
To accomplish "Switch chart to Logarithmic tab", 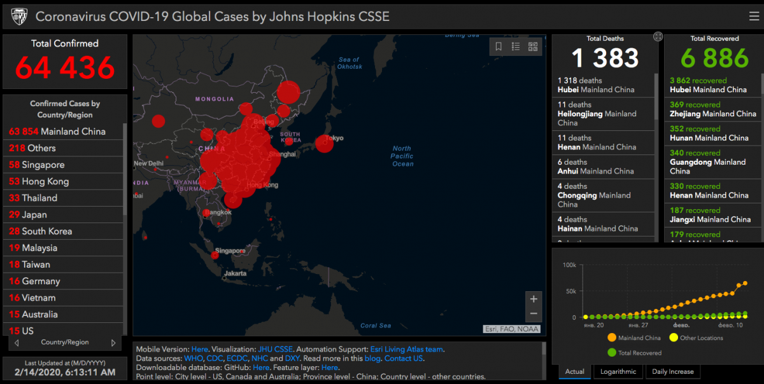I will pyautogui.click(x=618, y=372).
